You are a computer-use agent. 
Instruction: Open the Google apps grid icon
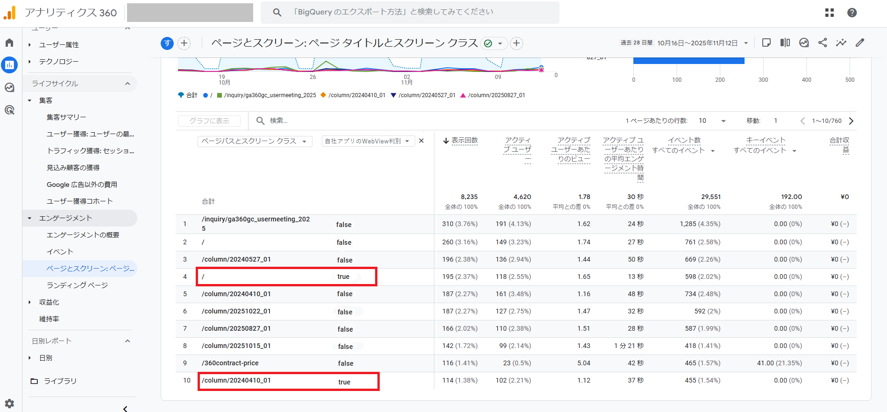[830, 13]
